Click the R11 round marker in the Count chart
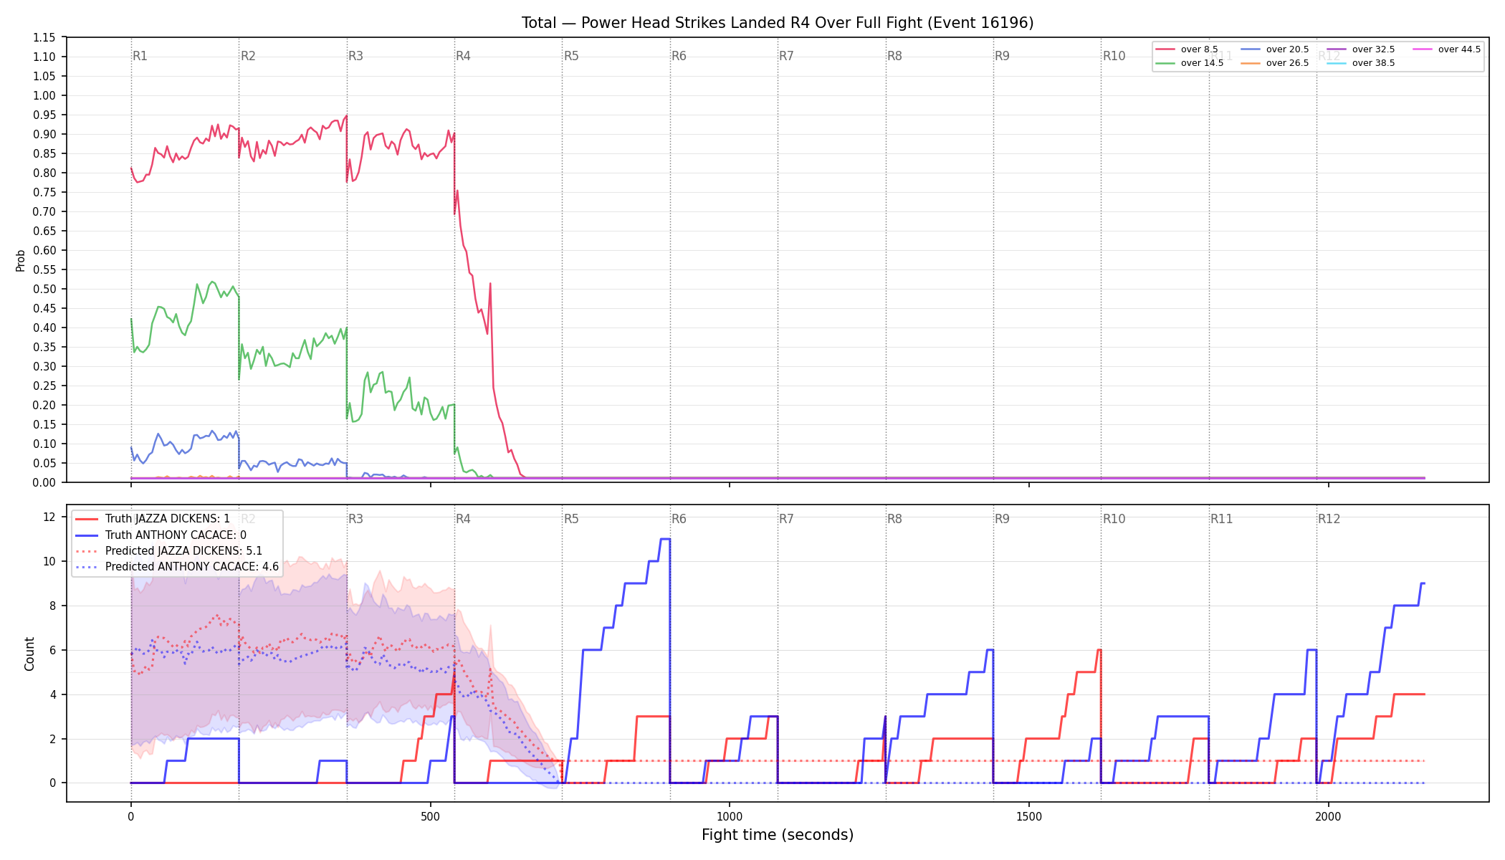 [x=1222, y=519]
